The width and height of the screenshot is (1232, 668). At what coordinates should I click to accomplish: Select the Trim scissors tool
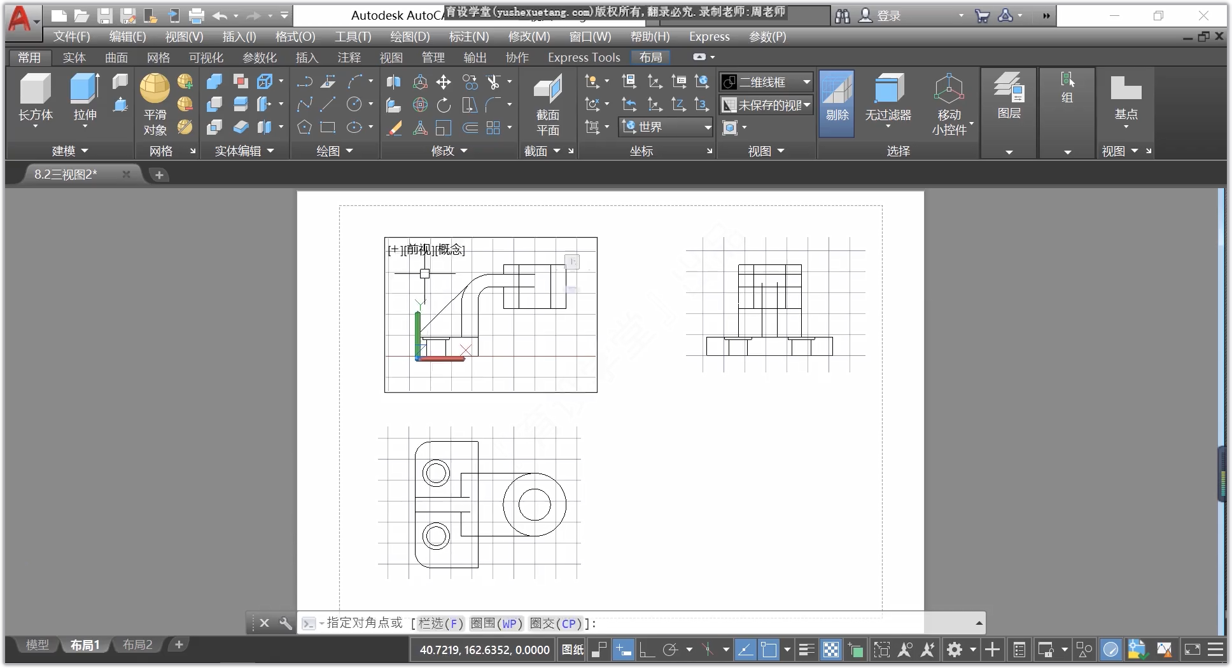[493, 81]
